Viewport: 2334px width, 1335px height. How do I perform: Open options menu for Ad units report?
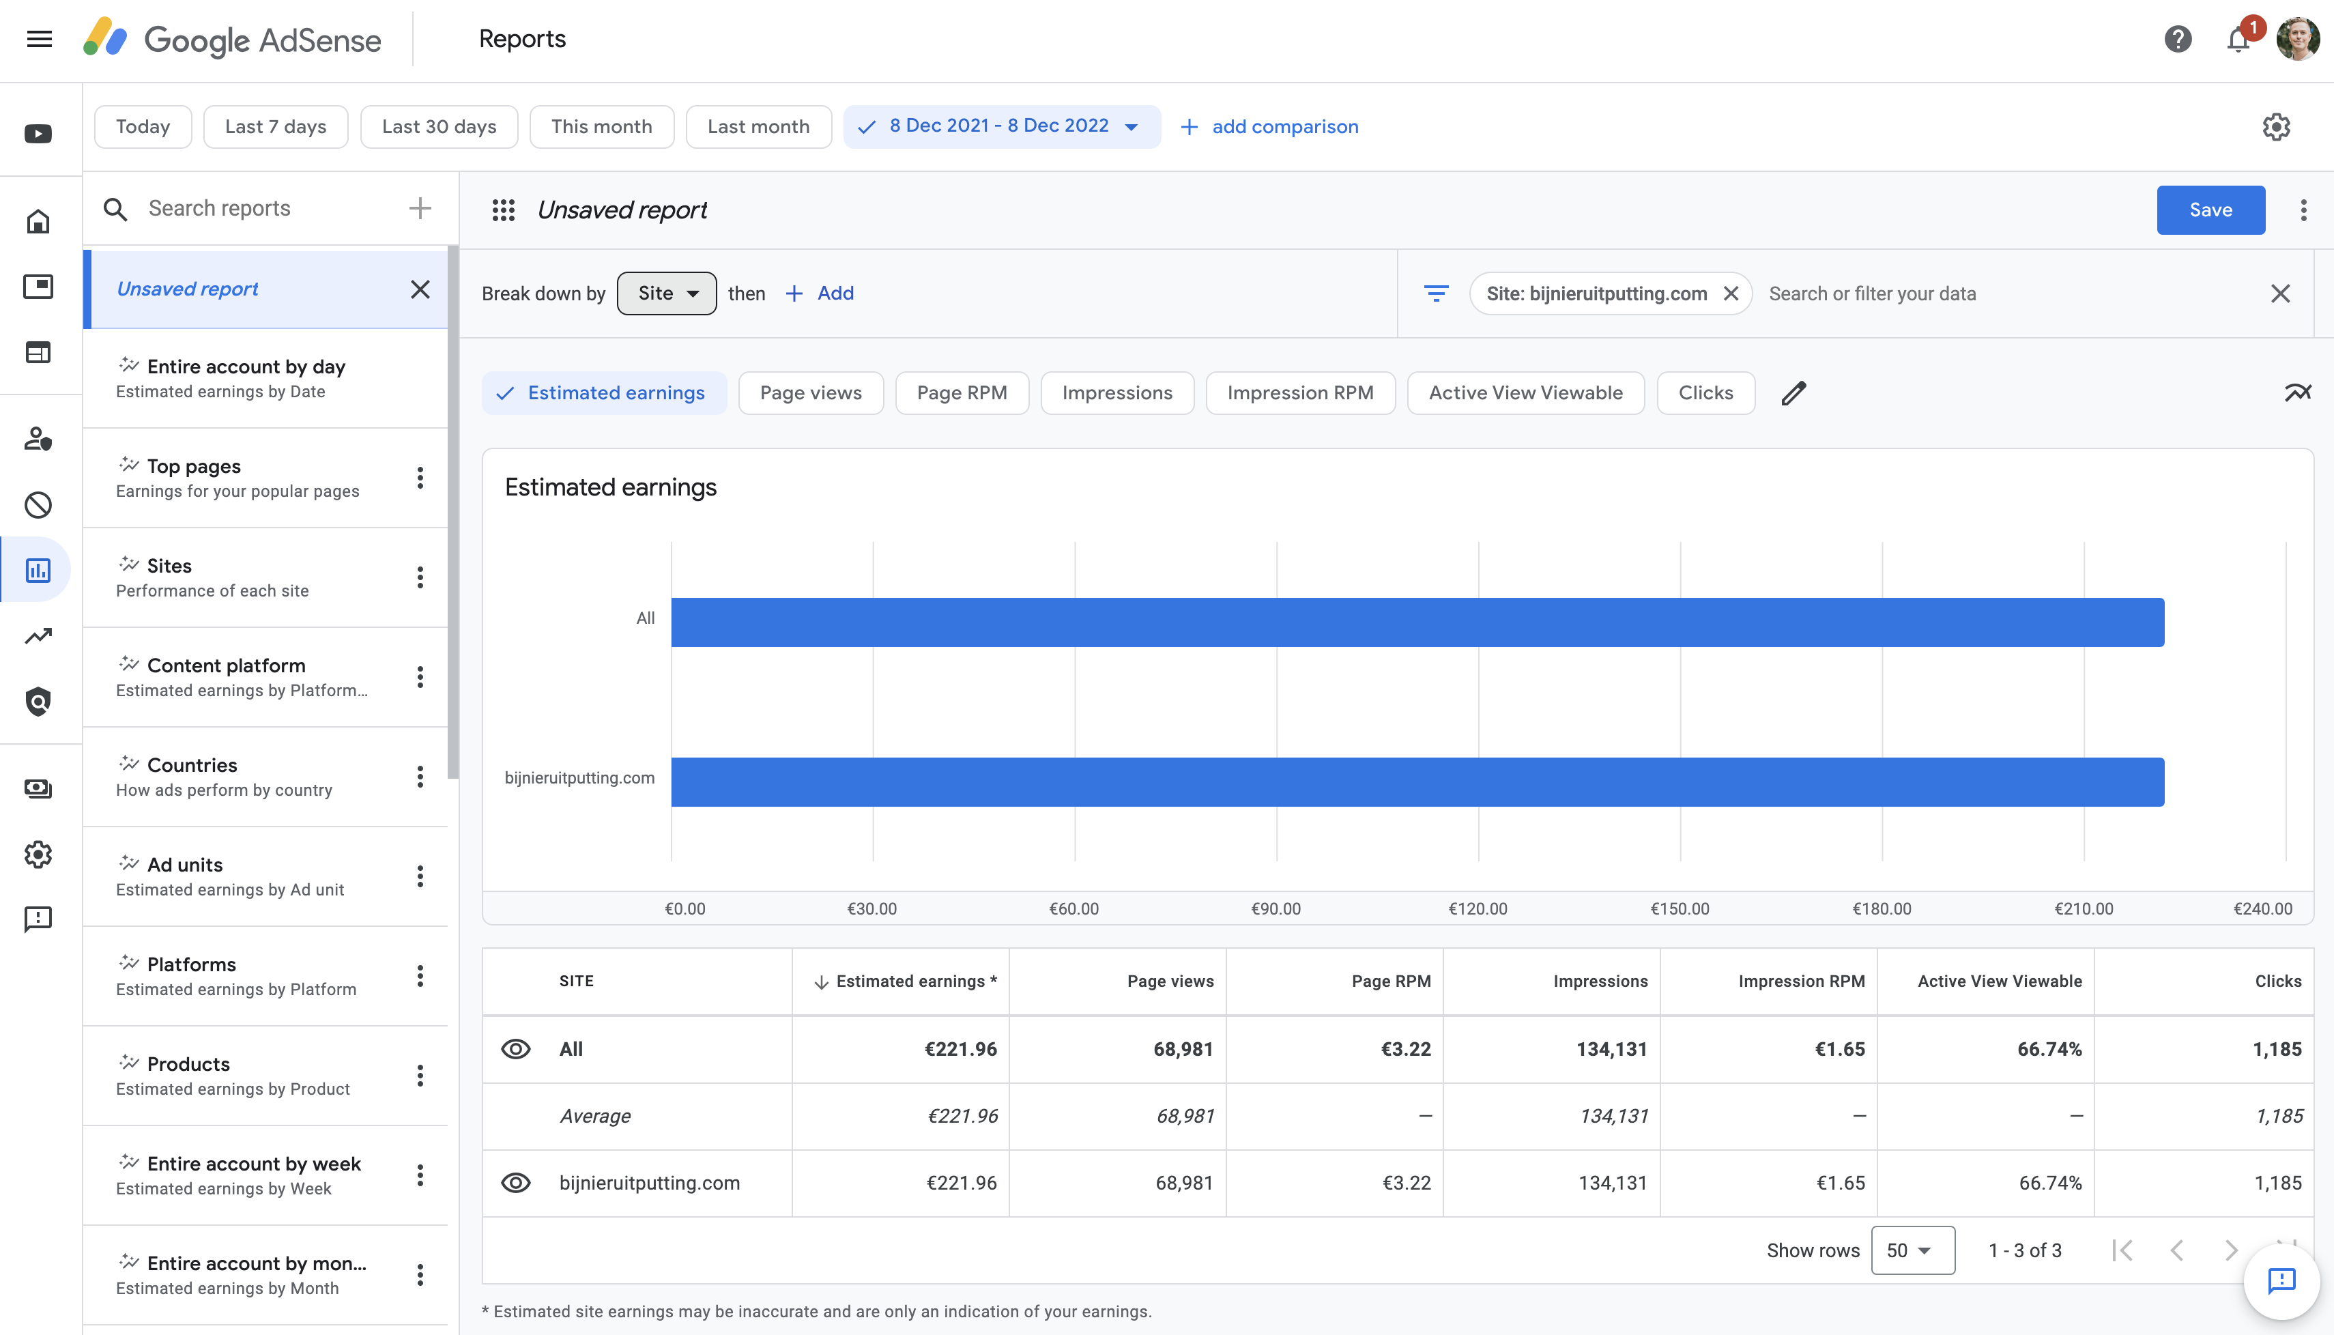point(420,876)
